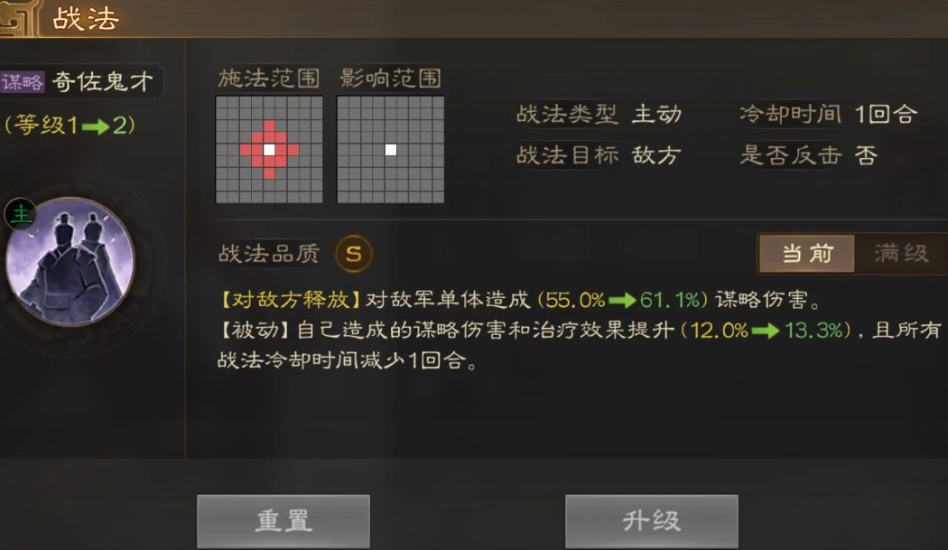Click the 重置 reset button
The image size is (948, 550).
pyautogui.click(x=283, y=521)
